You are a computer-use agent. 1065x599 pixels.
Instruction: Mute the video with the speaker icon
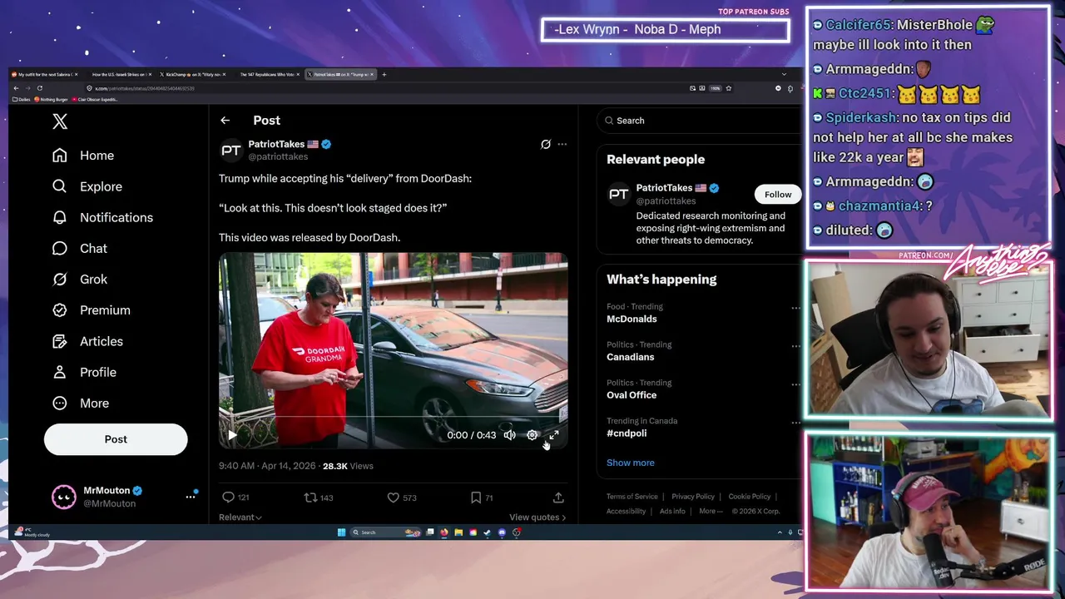pyautogui.click(x=510, y=435)
